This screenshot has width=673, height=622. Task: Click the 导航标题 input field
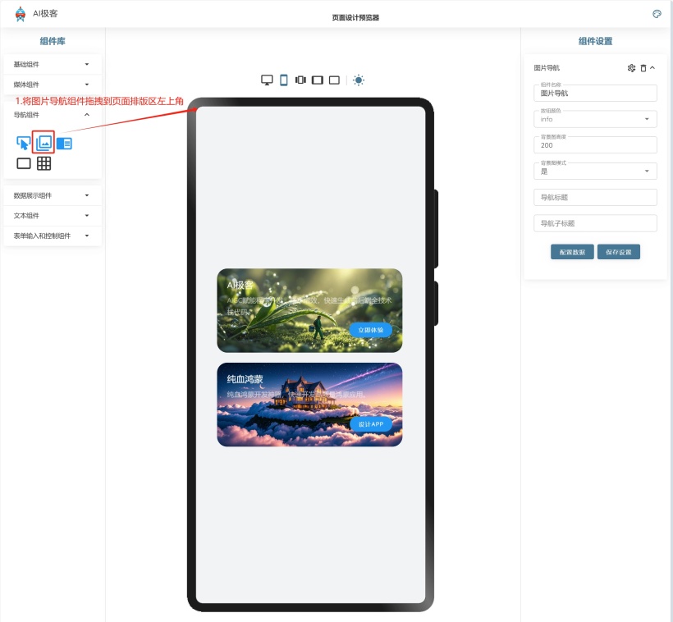point(595,198)
